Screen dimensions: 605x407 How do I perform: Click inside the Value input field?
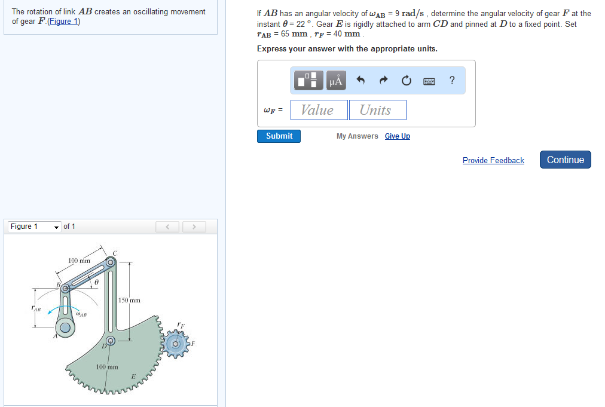319,109
